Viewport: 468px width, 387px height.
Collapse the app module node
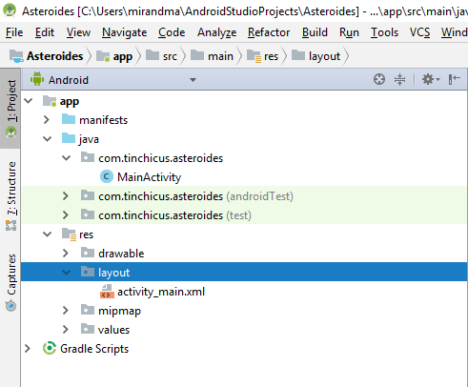(29, 101)
